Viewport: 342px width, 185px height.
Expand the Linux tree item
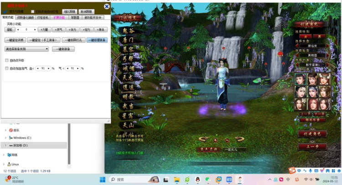[x=4, y=164]
